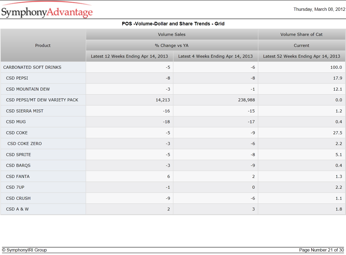Select the CSD FANTA row label
The height and width of the screenshot is (255, 346).
click(x=18, y=176)
